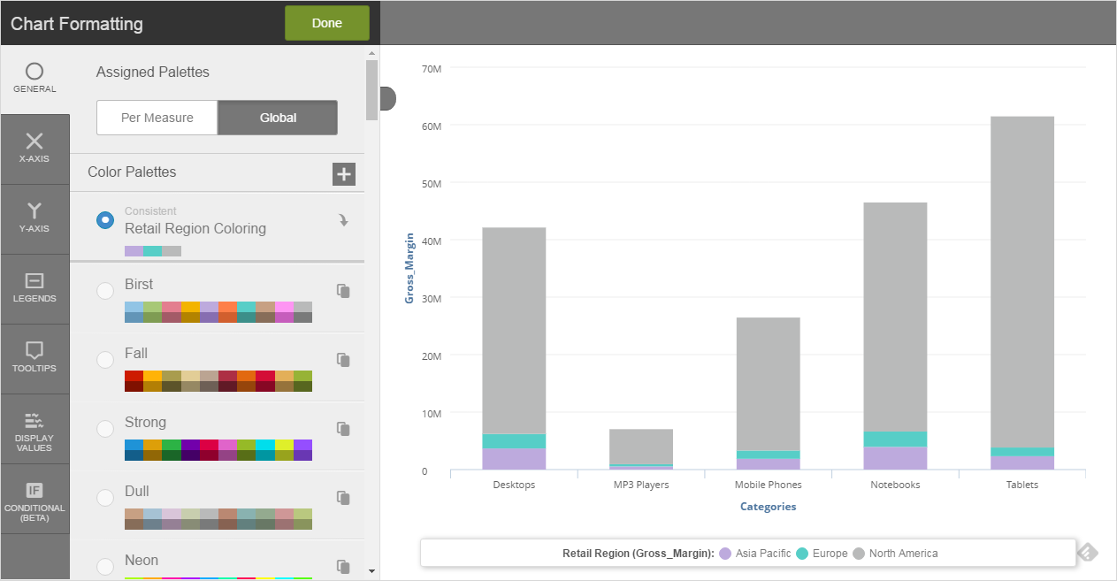Open the Legends settings tab

click(34, 288)
